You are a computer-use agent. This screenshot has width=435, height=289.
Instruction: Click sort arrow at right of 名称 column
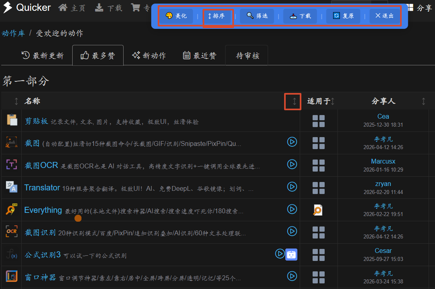[x=294, y=101]
